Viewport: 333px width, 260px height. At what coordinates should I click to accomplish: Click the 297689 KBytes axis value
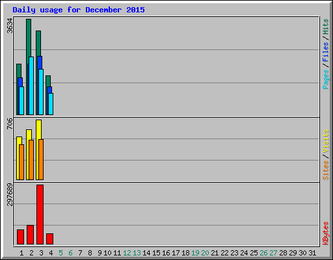pos(10,194)
